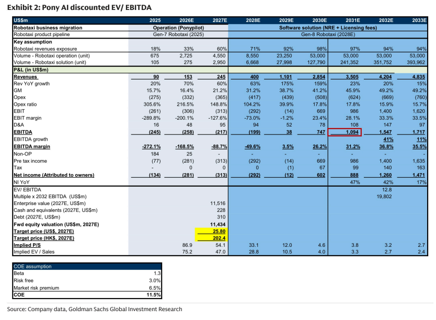The image size is (436, 320).
Task: Select 'Net income (Attributed to owners)' row label
Action: pyautogui.click(x=54, y=175)
